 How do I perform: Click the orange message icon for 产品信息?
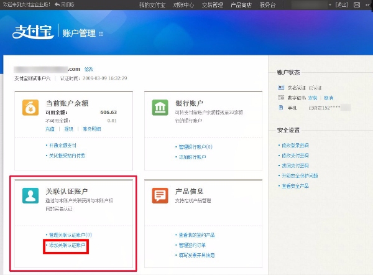[160, 195]
